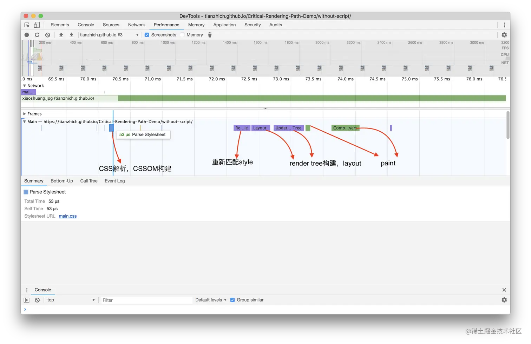Select the xiaoshuang.jpg network request bar
Screen dimensions: 531x344
264,98
